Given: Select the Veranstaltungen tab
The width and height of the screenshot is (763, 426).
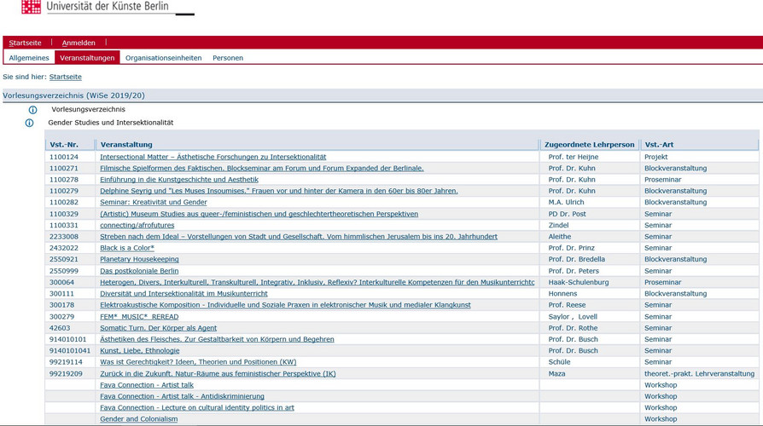Looking at the screenshot, I should pos(87,58).
